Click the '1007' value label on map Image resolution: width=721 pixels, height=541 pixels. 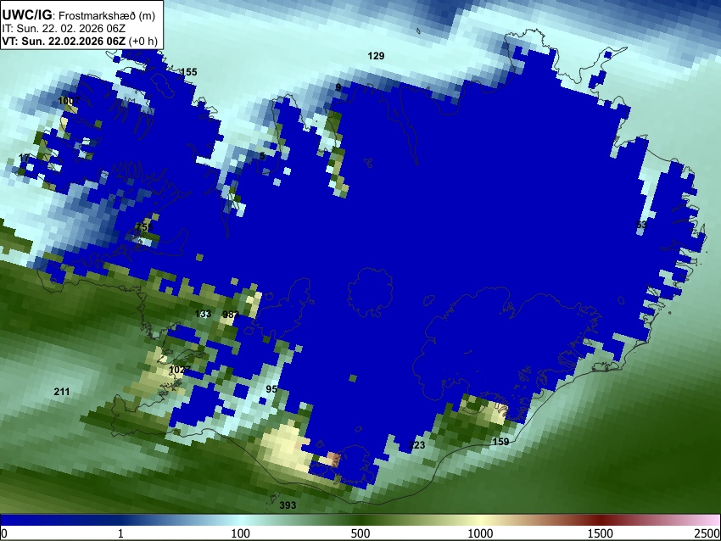(x=69, y=101)
